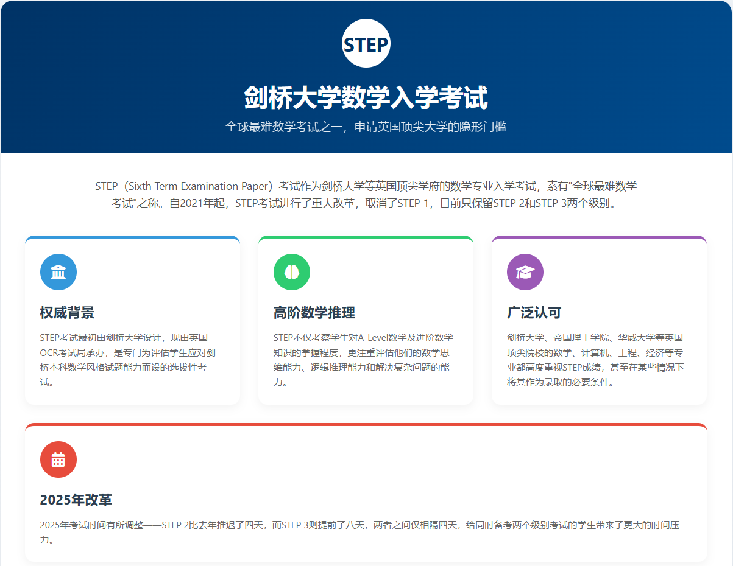Select the 高阶数学推理 card heading
The width and height of the screenshot is (733, 566).
pos(314,313)
